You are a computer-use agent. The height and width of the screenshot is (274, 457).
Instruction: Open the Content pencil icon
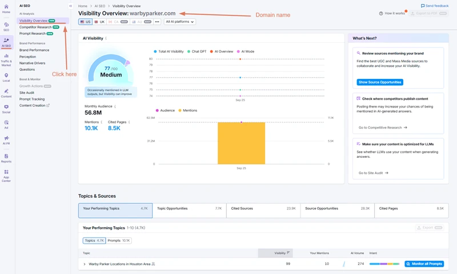pyautogui.click(x=6, y=92)
